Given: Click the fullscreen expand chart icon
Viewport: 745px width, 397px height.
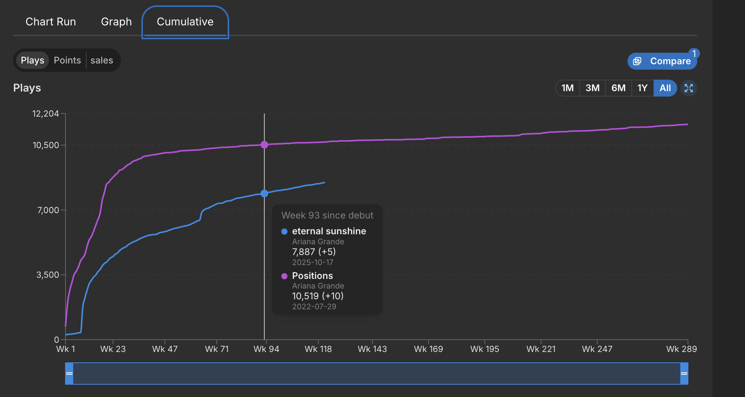Looking at the screenshot, I should (x=689, y=88).
